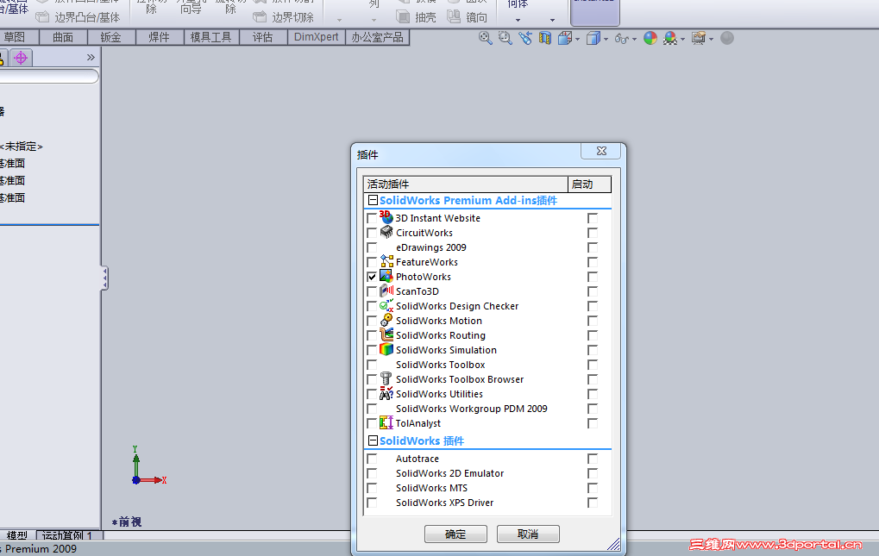The width and height of the screenshot is (879, 556).
Task: Click the CircuitWorks chip icon
Action: 386,232
